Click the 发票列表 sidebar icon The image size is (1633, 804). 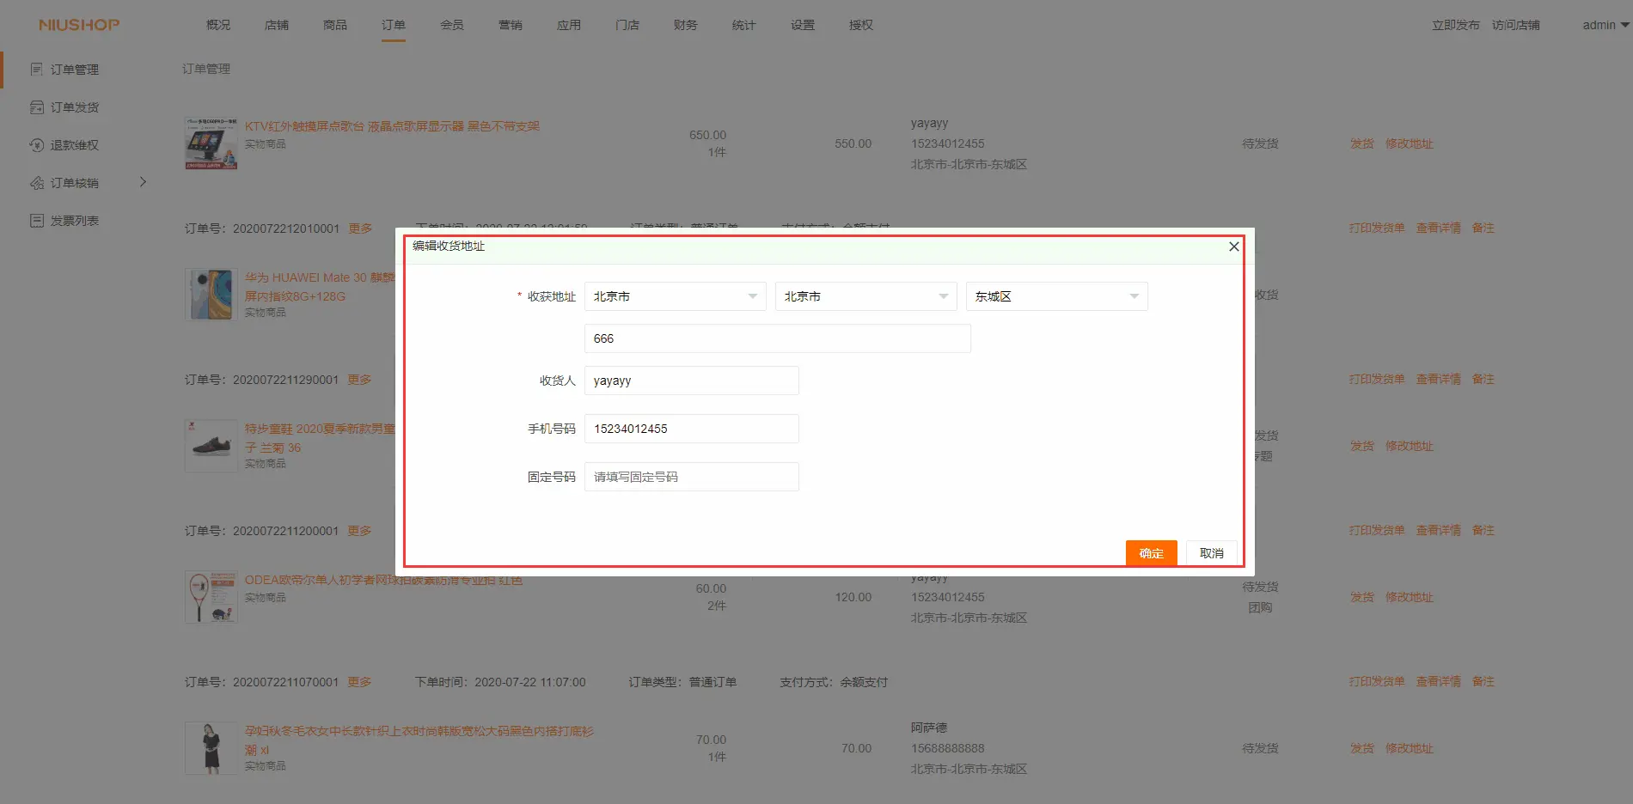tap(36, 221)
